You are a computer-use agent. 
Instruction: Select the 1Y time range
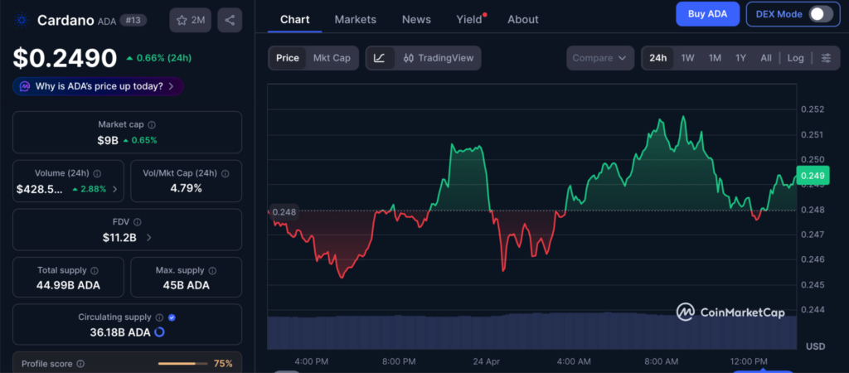tap(740, 58)
